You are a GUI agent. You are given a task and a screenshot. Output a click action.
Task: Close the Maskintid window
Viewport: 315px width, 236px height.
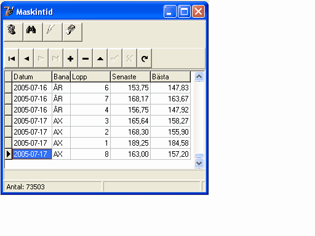pos(198,12)
